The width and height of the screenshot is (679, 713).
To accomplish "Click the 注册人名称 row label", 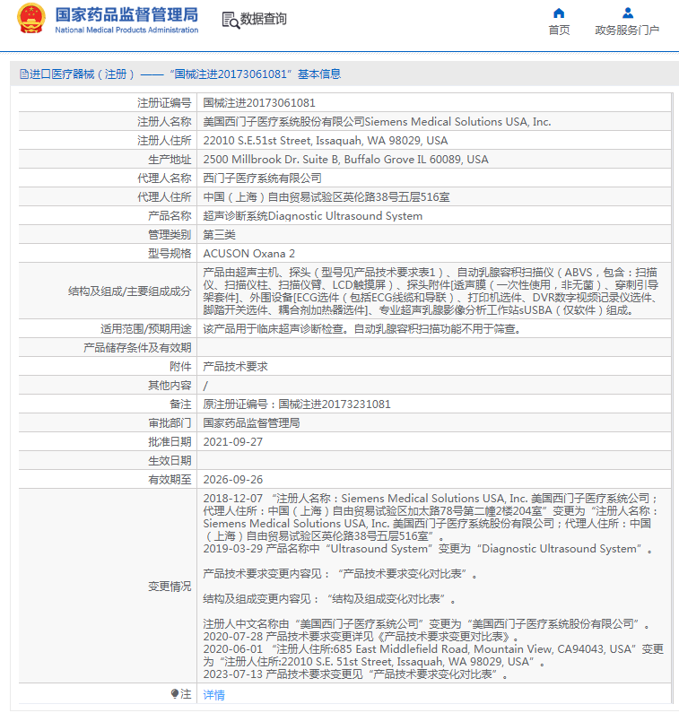I will point(164,121).
